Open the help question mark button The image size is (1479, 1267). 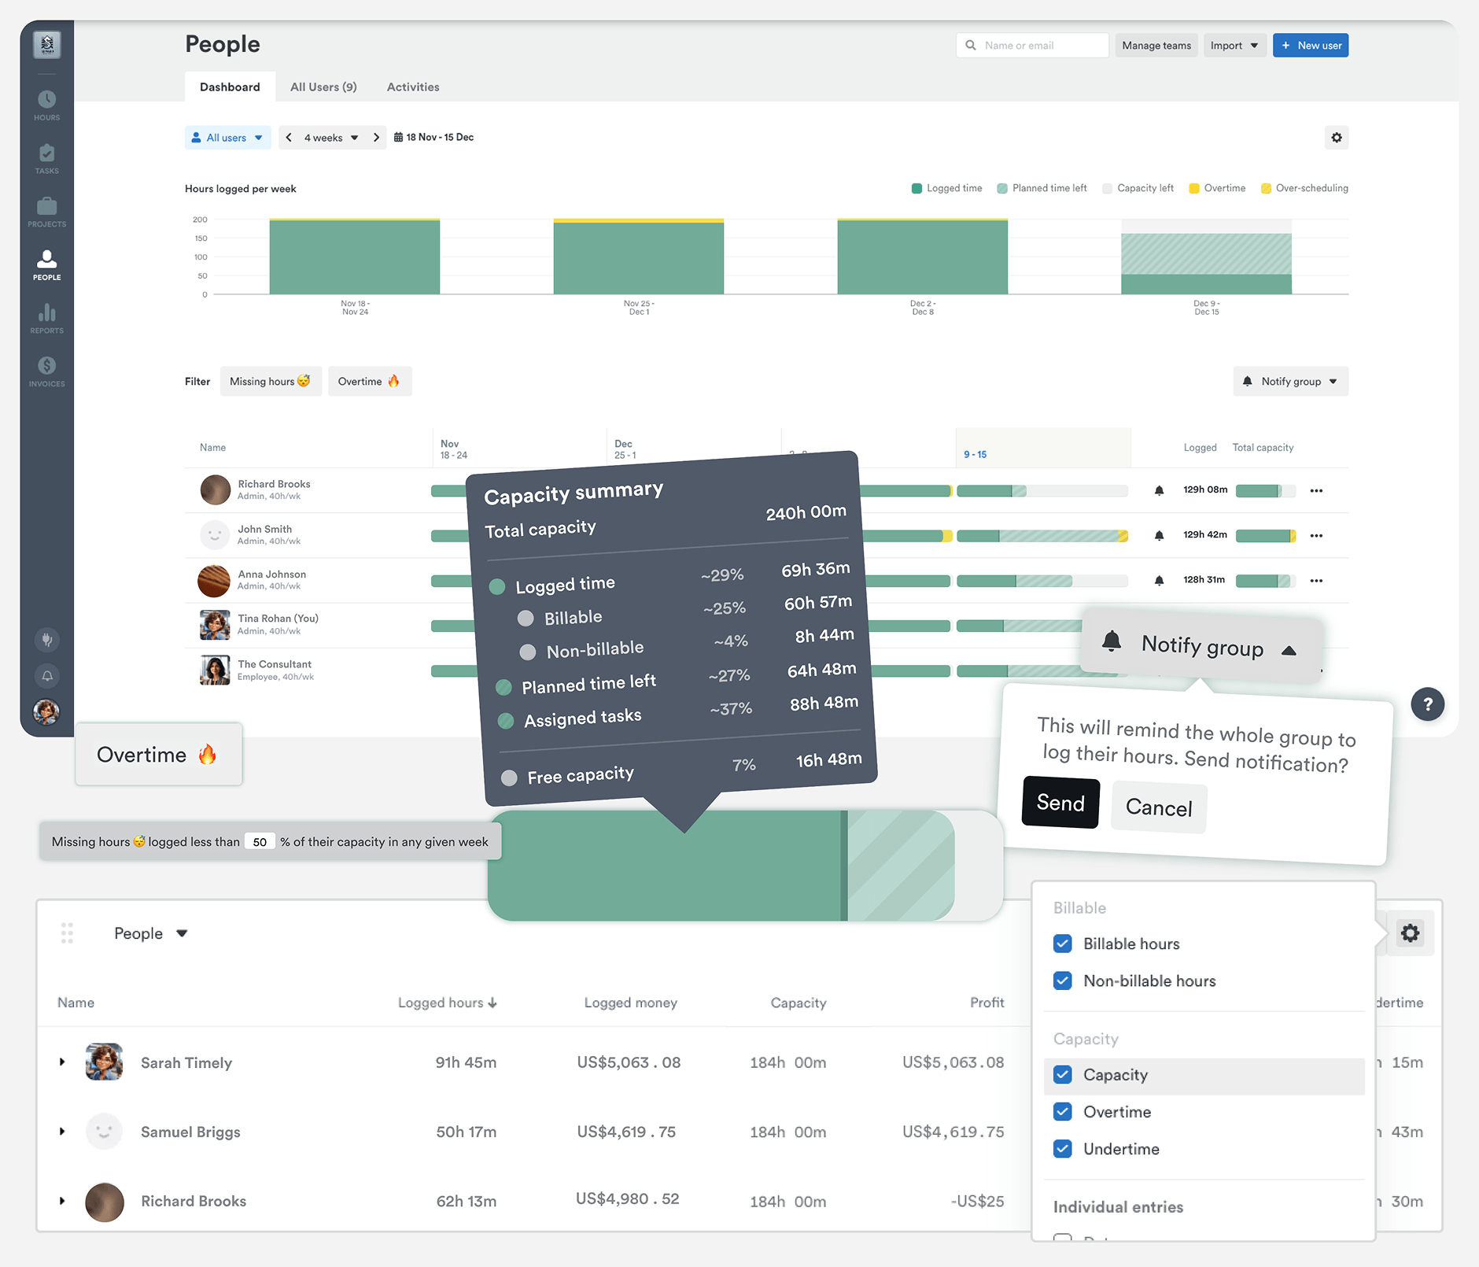click(1427, 704)
